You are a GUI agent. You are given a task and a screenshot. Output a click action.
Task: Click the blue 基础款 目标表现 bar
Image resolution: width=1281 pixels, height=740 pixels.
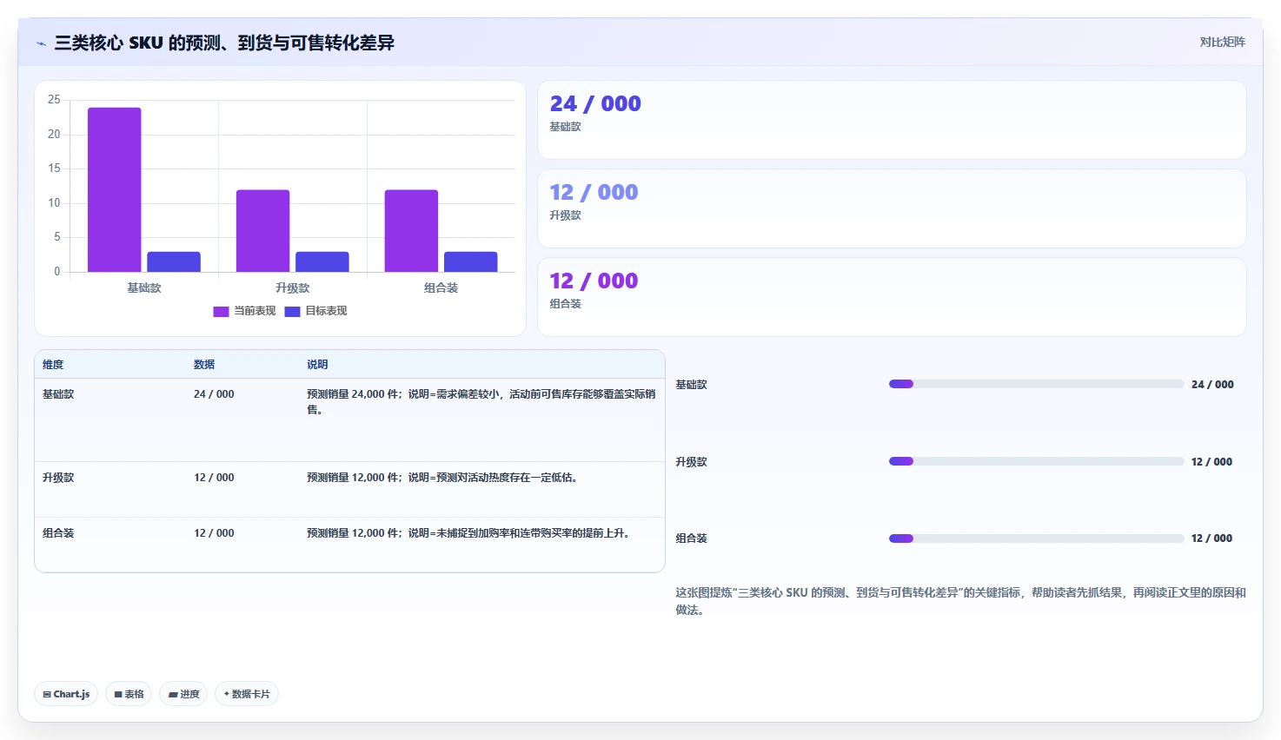click(x=174, y=261)
